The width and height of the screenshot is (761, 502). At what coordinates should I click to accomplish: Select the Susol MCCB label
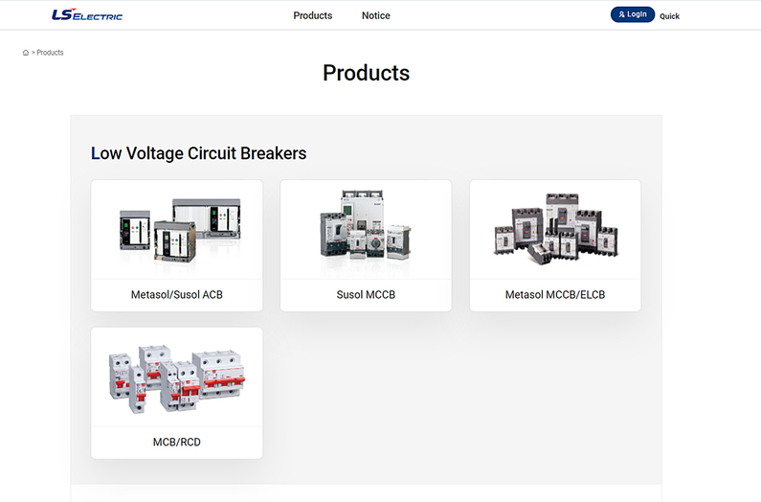click(366, 294)
